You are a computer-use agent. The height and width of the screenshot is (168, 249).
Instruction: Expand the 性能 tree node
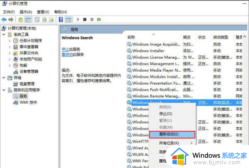point(10,65)
